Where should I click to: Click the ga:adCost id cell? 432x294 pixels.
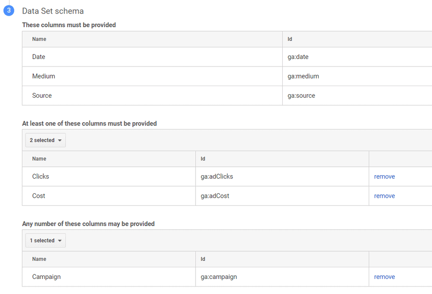215,196
